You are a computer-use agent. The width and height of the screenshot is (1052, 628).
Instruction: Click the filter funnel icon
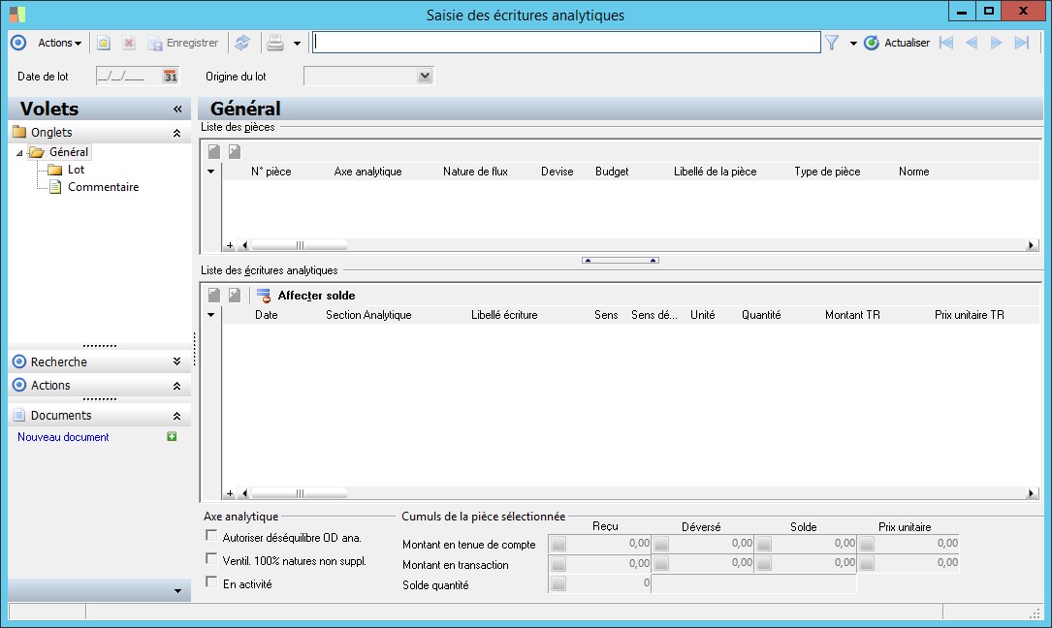tap(832, 43)
